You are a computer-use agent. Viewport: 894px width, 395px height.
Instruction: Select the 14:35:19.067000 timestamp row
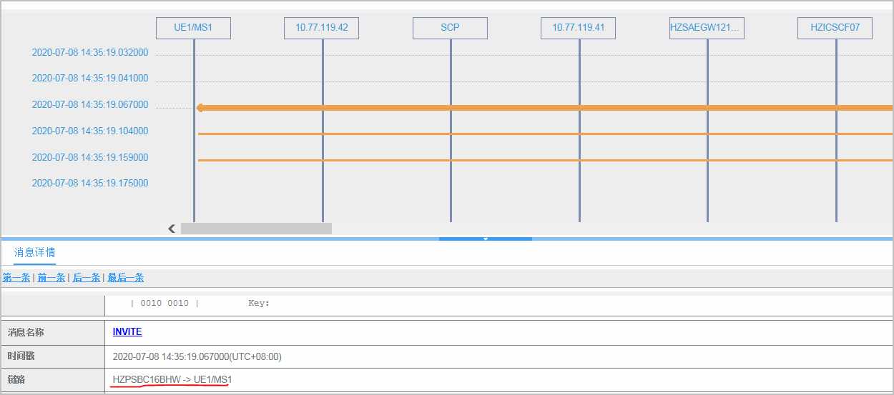pyautogui.click(x=90, y=105)
